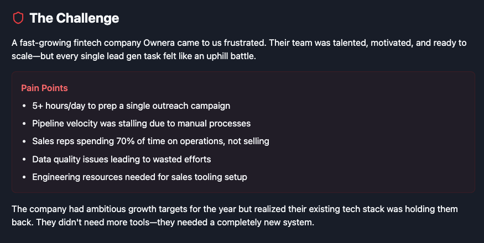This screenshot has height=243, width=484.
Task: Click the bullet dot before "Data quality"
Action: (x=23, y=159)
